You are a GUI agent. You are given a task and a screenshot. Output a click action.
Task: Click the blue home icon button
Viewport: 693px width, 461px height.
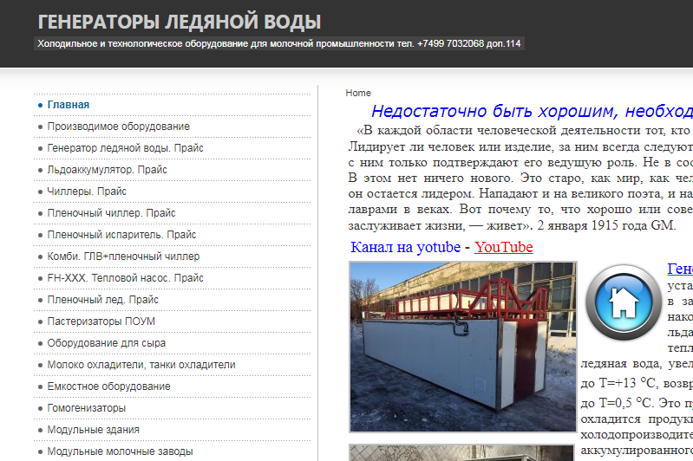pos(624,302)
